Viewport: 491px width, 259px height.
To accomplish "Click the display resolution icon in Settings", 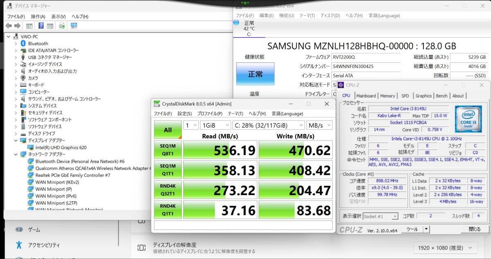I will click(141, 248).
